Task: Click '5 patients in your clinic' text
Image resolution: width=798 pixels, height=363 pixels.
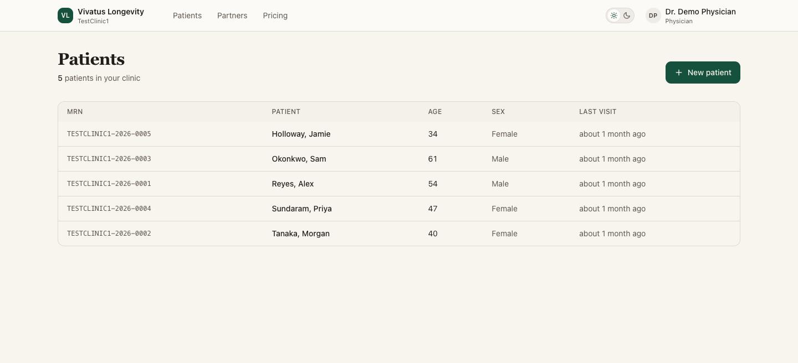Action: [x=99, y=78]
